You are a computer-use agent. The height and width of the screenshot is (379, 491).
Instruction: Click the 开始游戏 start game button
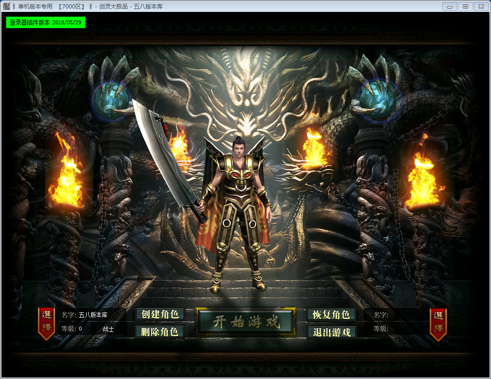tap(246, 322)
